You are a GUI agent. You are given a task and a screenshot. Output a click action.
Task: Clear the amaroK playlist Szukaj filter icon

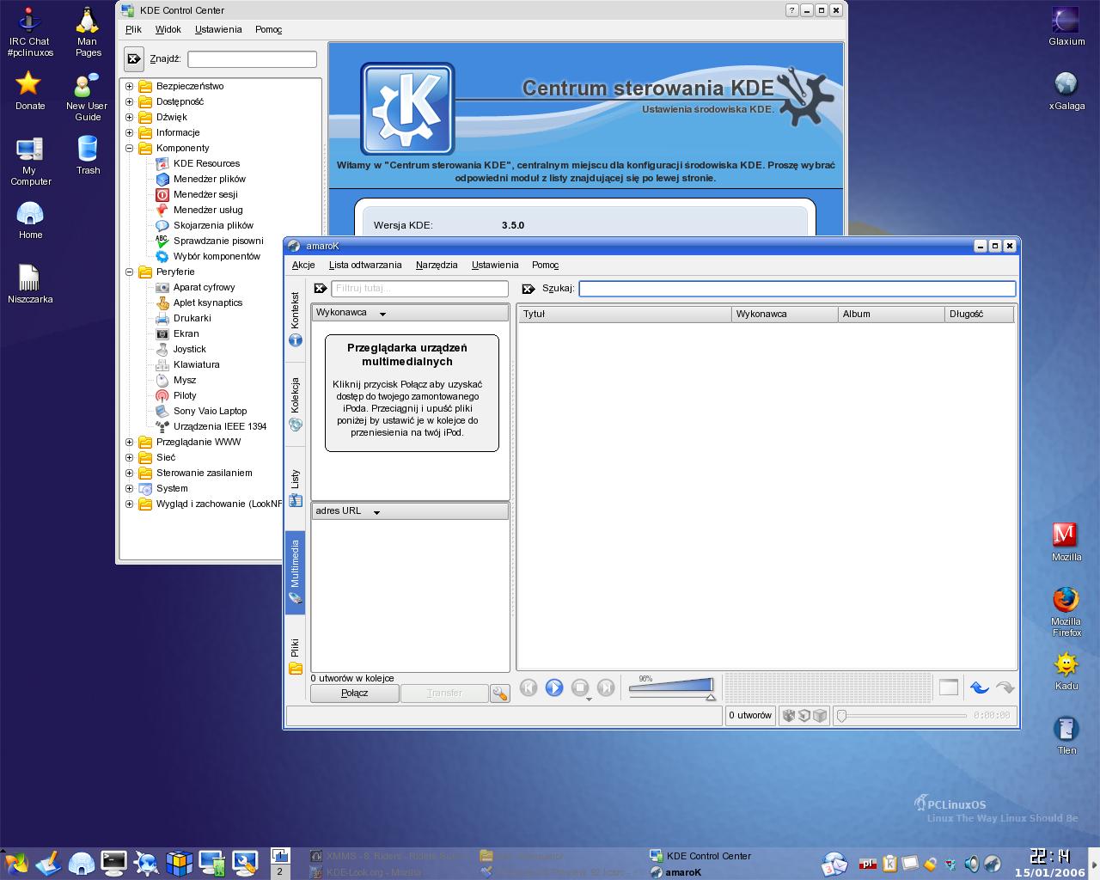pos(529,289)
